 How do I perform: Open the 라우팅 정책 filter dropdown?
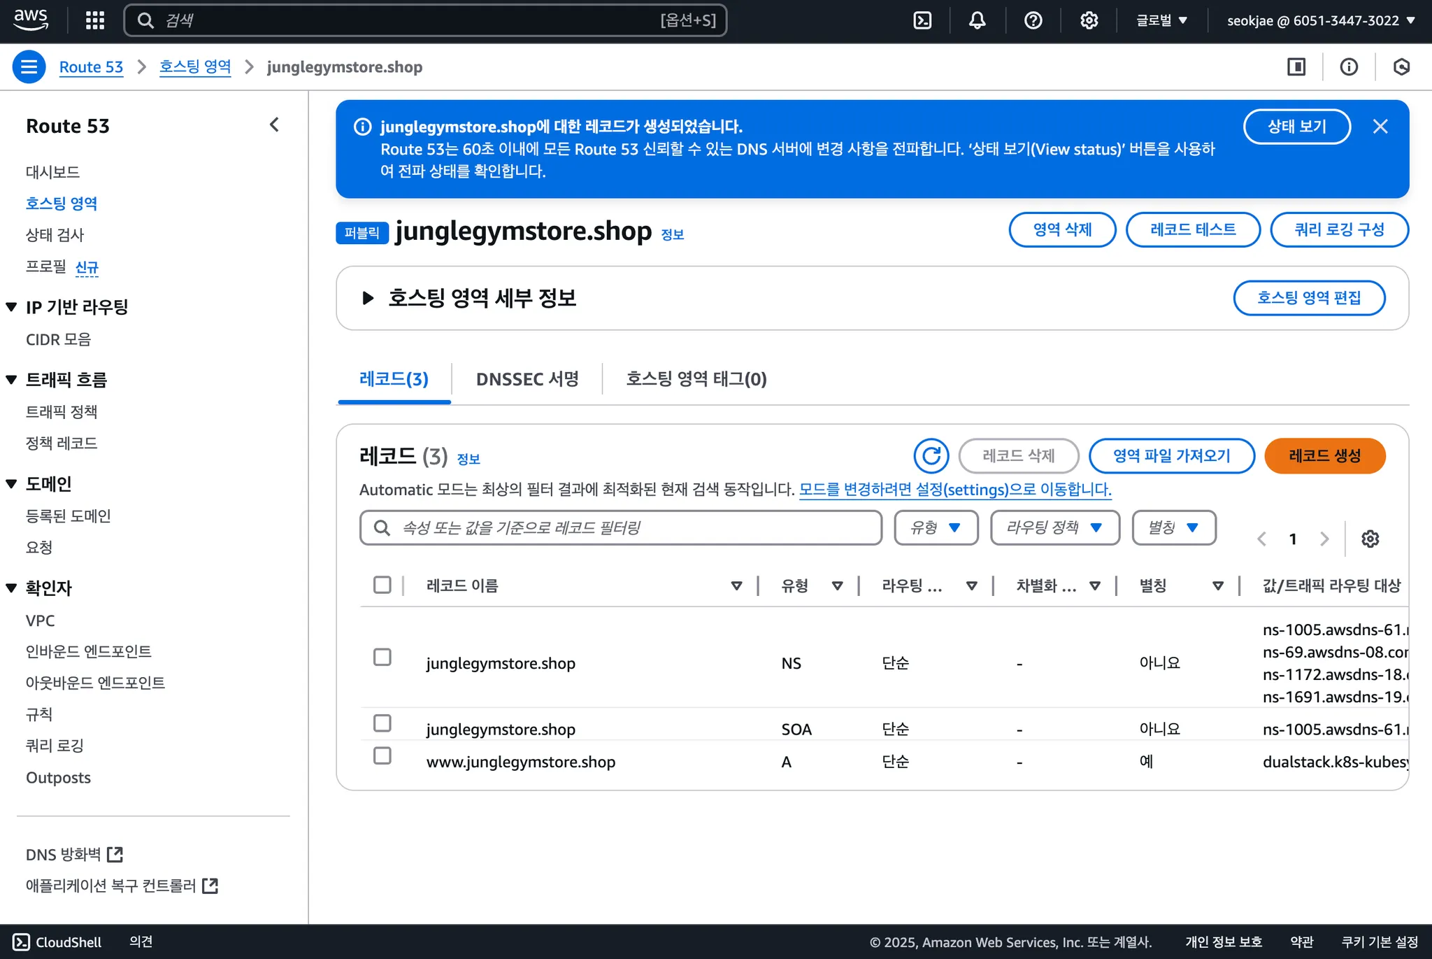pyautogui.click(x=1054, y=527)
